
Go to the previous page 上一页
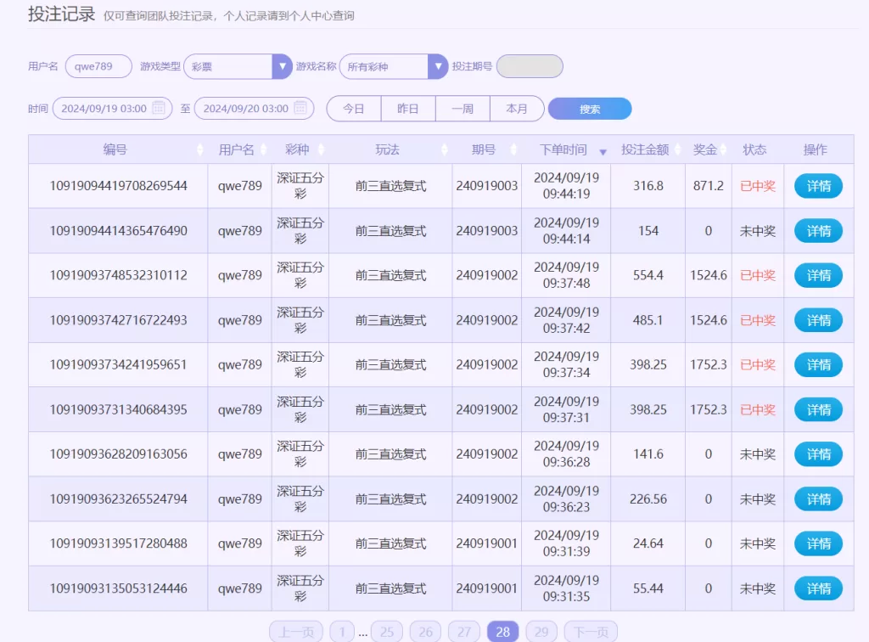click(x=296, y=632)
